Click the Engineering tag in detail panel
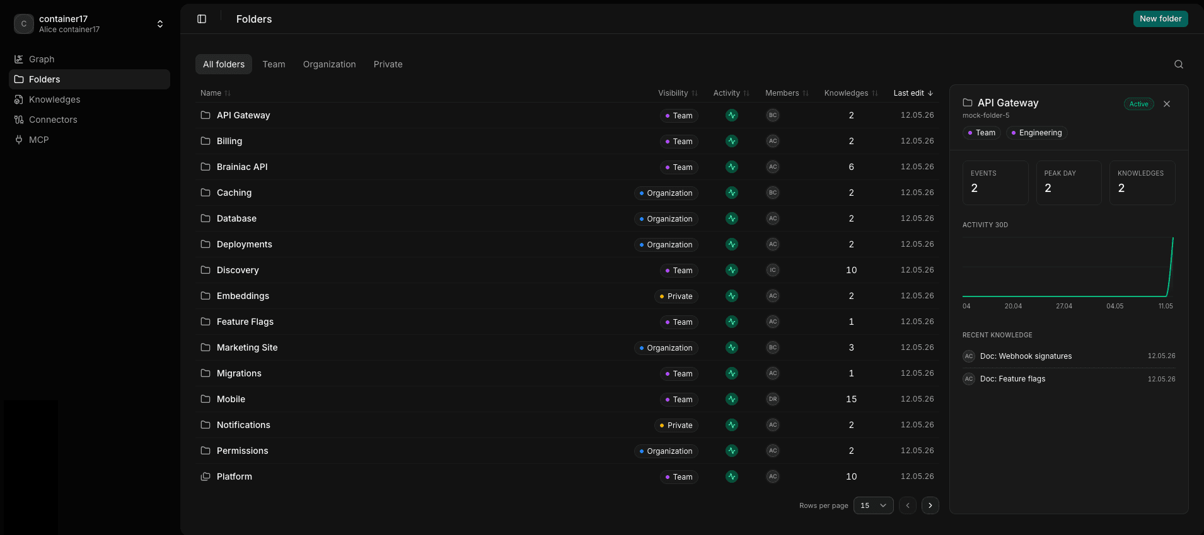The image size is (1204, 535). 1036,133
